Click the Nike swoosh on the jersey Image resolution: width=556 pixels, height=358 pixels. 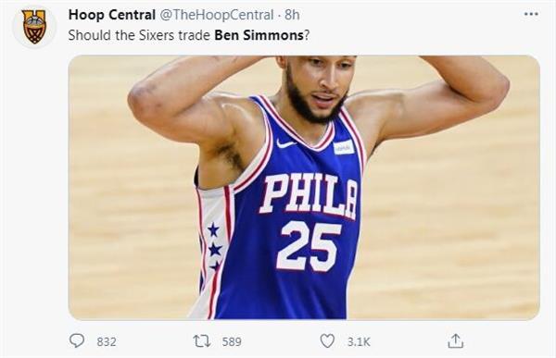pos(285,143)
